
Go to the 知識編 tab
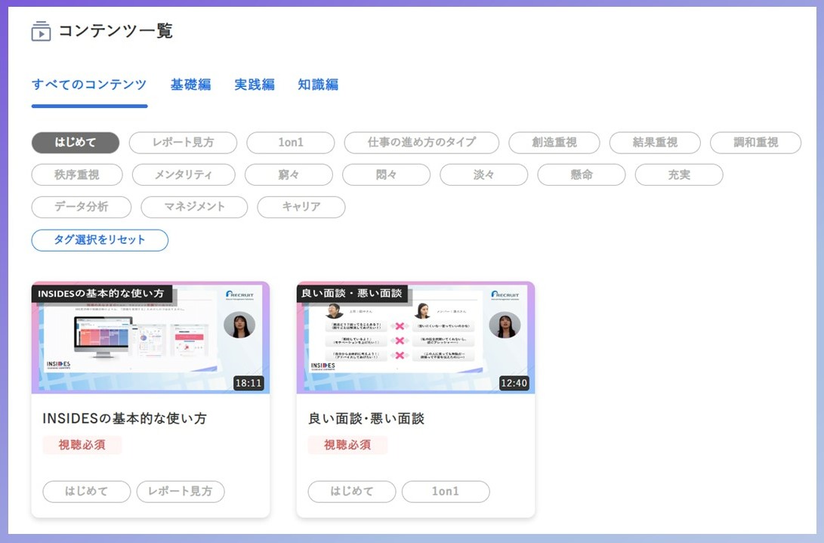coord(318,85)
